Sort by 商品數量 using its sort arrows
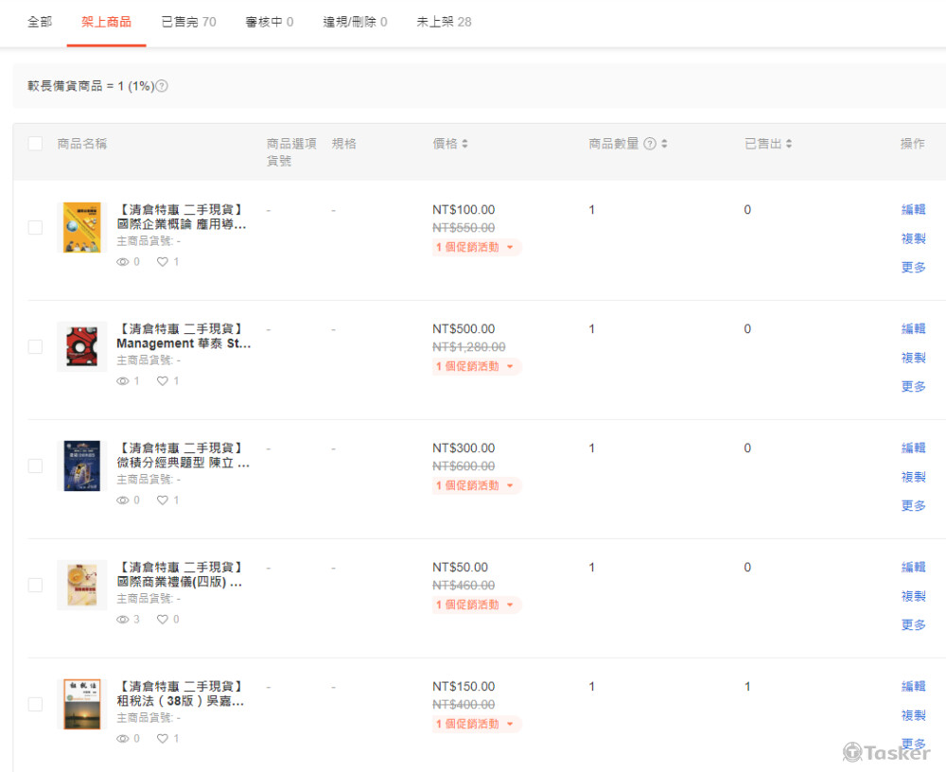The height and width of the screenshot is (772, 946). pos(664,144)
